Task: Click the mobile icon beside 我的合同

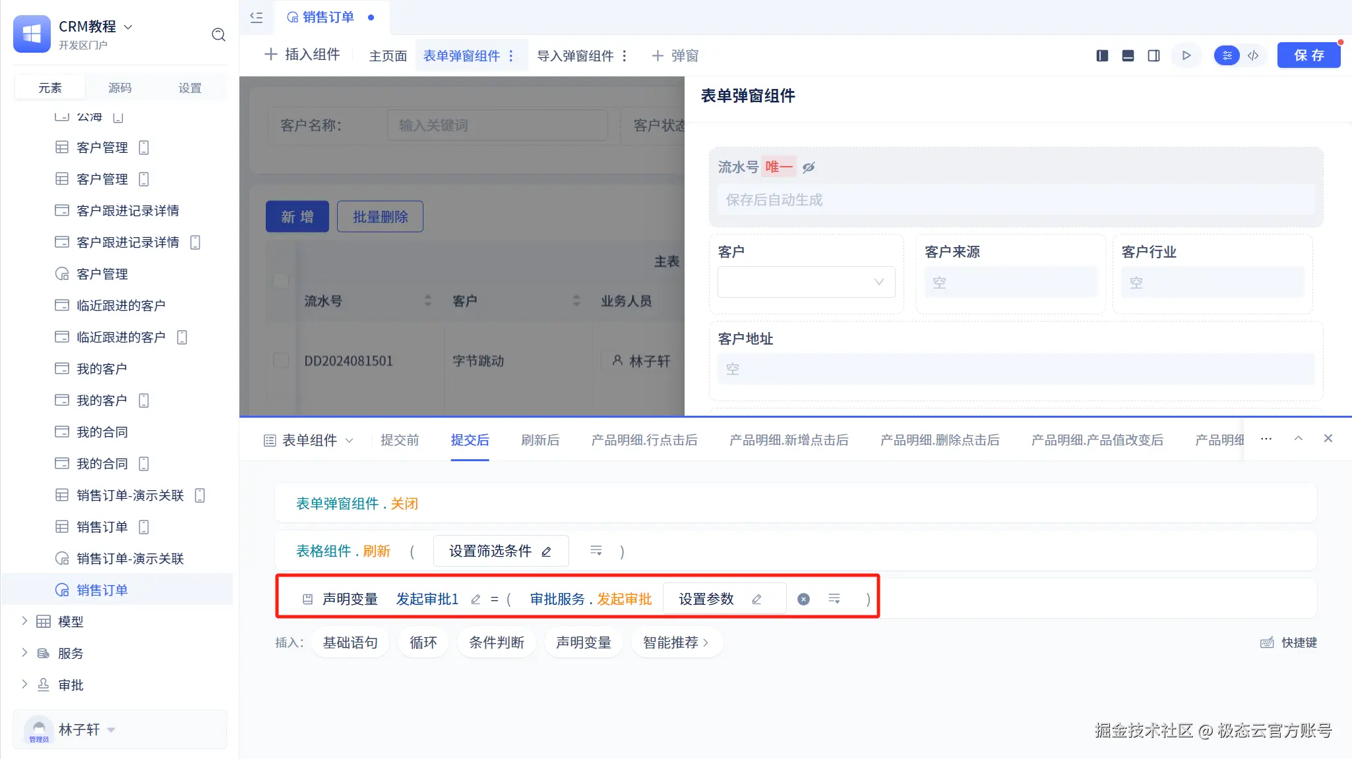Action: pos(144,464)
